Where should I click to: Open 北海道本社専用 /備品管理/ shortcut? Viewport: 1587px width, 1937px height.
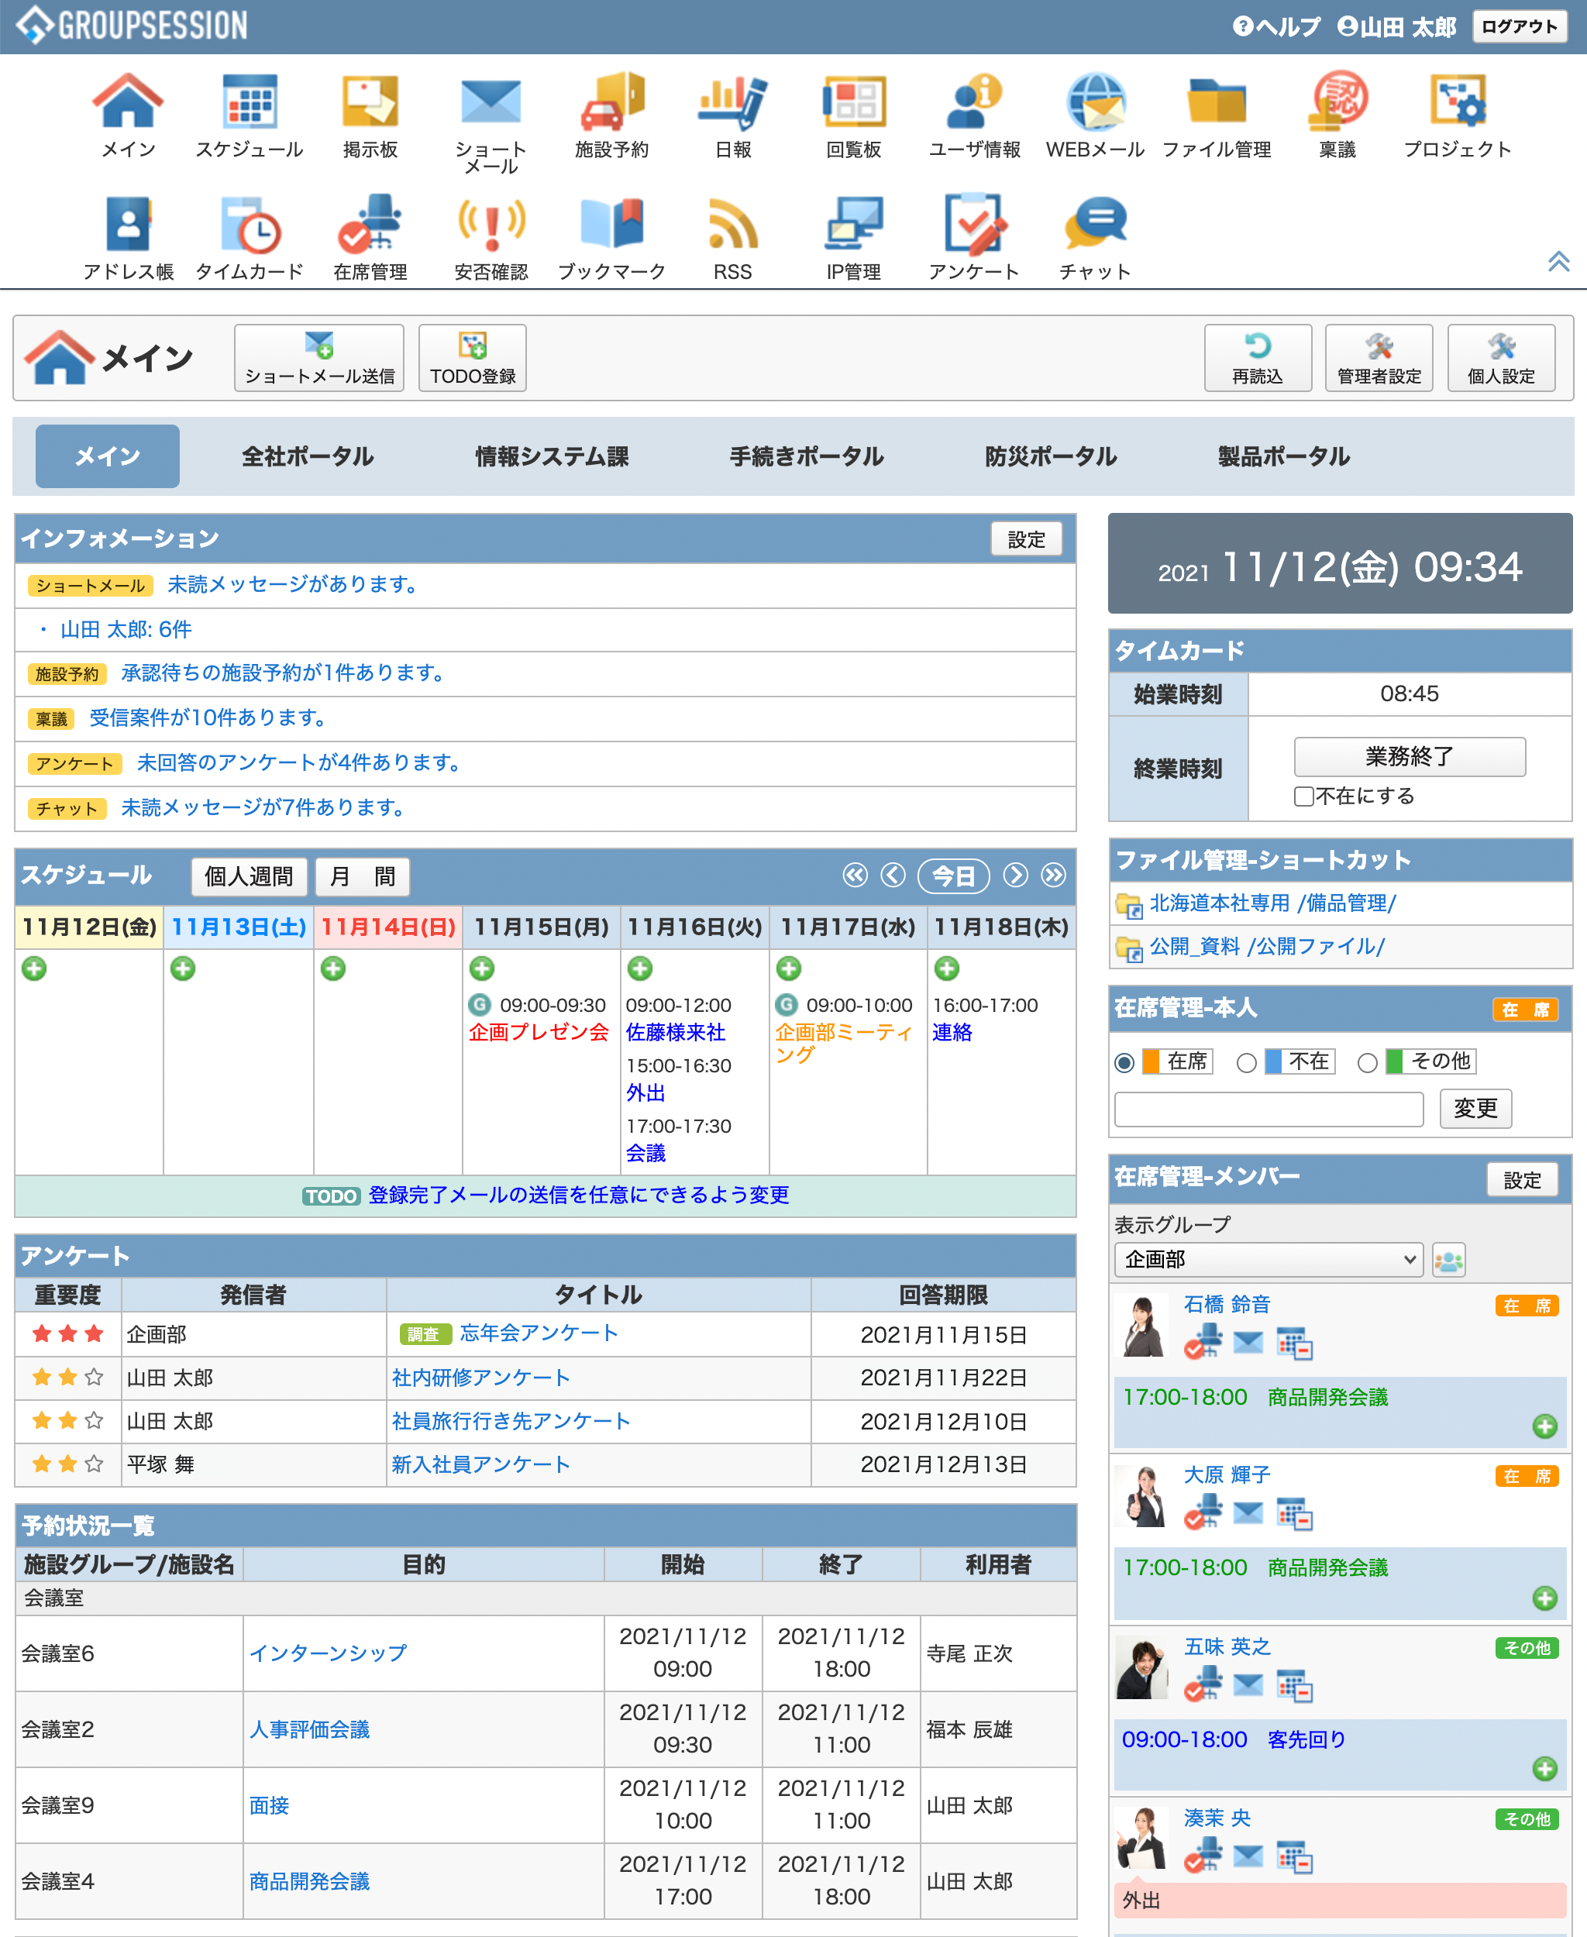[1272, 903]
